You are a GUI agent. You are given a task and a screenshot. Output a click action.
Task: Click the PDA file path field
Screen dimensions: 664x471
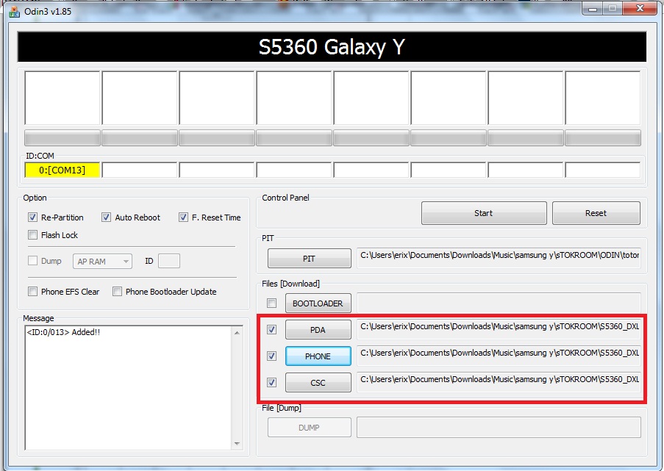499,329
